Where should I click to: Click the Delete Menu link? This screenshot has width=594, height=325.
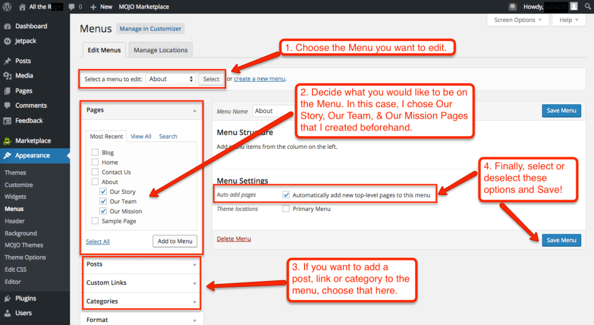234,239
